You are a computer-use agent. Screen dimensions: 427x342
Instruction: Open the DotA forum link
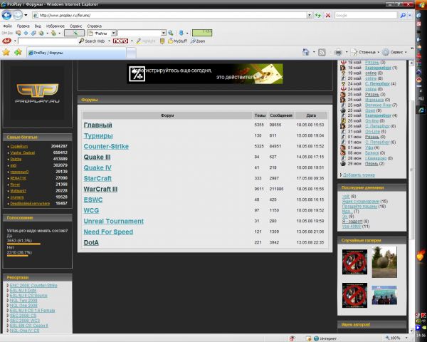(x=91, y=243)
